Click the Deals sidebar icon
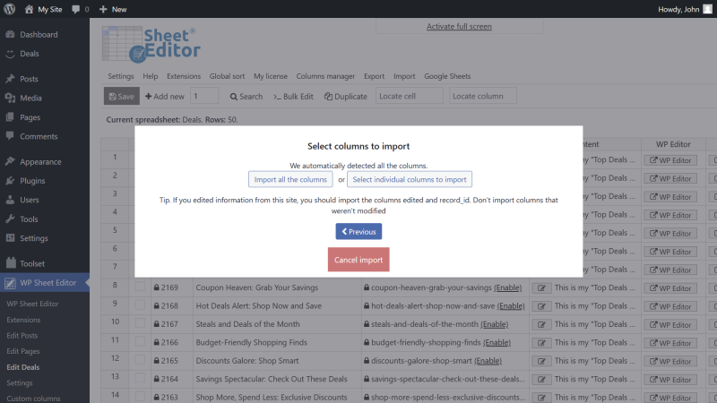 click(x=10, y=54)
